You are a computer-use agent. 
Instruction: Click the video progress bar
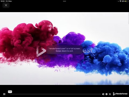tap(55, 94)
